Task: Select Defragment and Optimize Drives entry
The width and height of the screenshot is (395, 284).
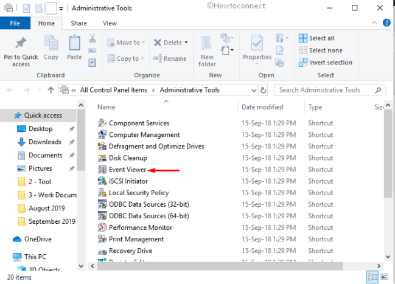Action: (x=156, y=147)
